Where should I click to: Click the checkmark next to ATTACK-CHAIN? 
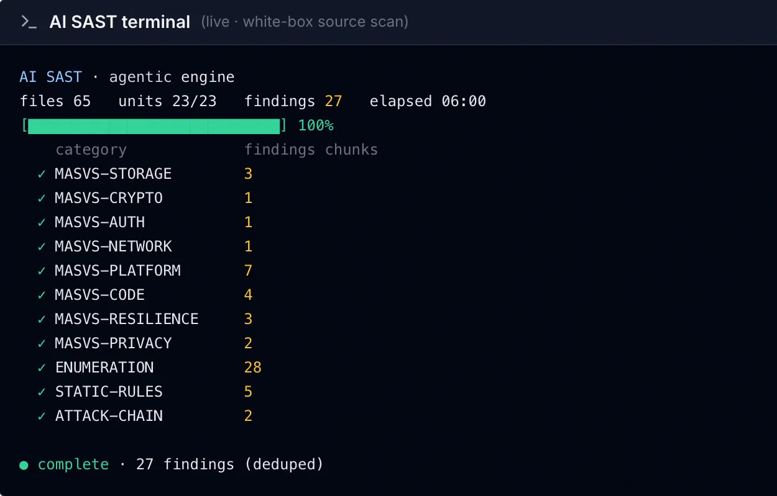[42, 417]
